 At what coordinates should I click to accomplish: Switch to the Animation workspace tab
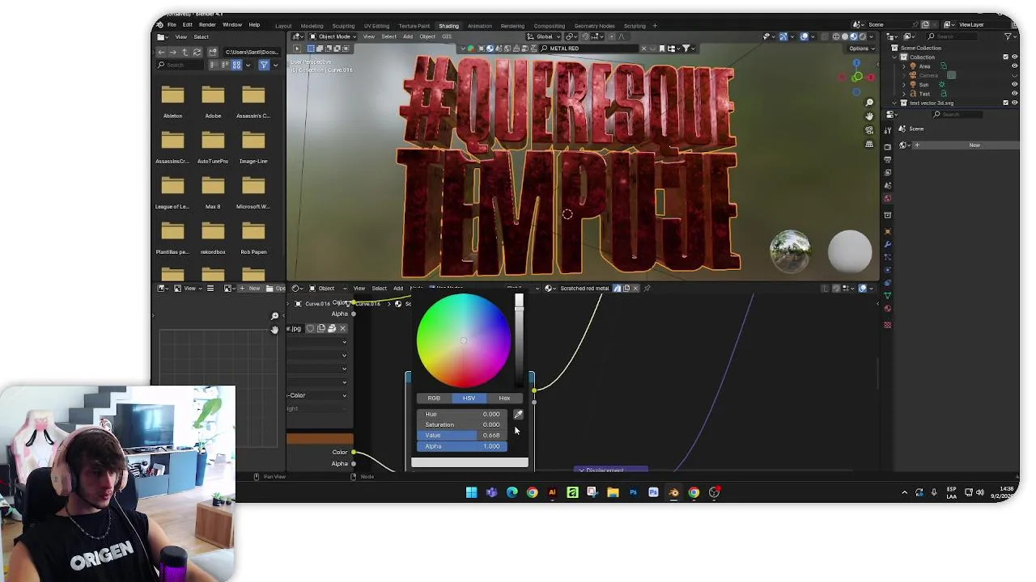coord(479,26)
